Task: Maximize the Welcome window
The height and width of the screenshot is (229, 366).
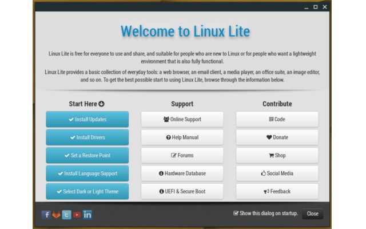Action: [x=315, y=7]
